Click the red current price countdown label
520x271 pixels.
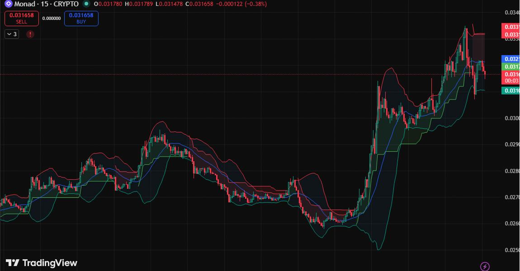pos(511,78)
